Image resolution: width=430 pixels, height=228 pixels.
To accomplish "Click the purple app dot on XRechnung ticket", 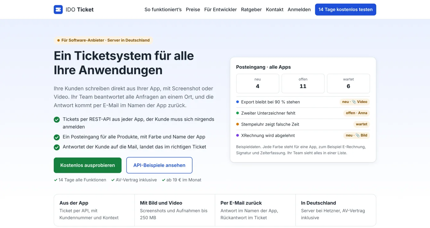I will [x=237, y=135].
